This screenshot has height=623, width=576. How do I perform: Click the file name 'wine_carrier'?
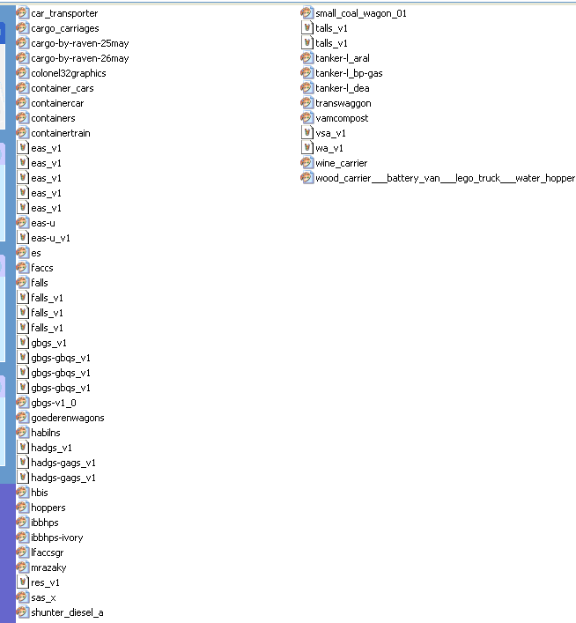click(x=342, y=163)
